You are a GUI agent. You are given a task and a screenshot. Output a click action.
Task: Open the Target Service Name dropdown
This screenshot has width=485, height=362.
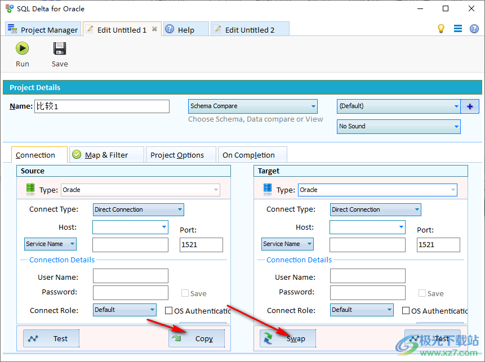(287, 244)
